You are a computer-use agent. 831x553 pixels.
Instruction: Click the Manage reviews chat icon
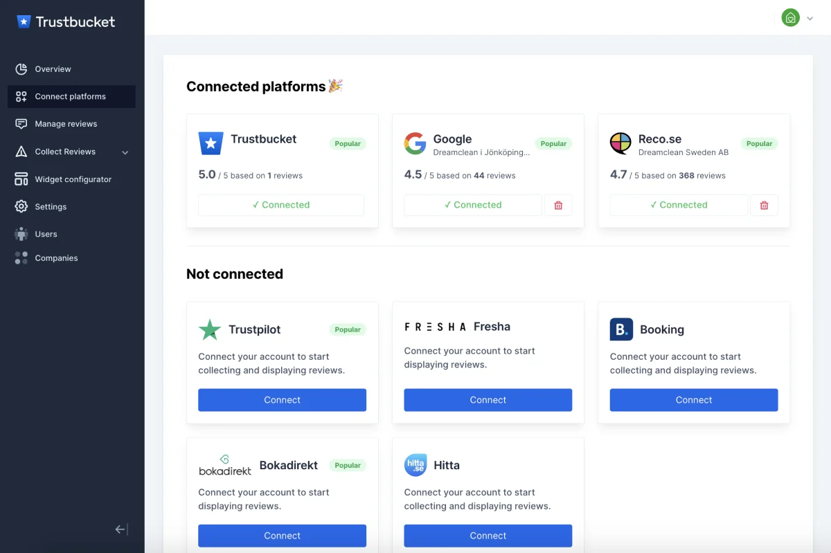click(21, 124)
